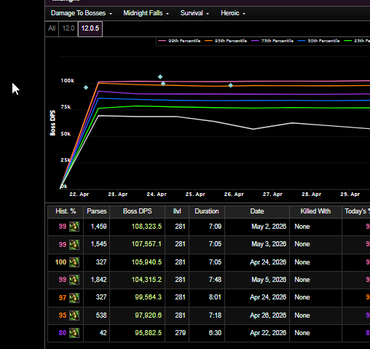The width and height of the screenshot is (370, 349).
Task: Open the 104,315.2 Boss DPS parse
Action: (x=146, y=280)
